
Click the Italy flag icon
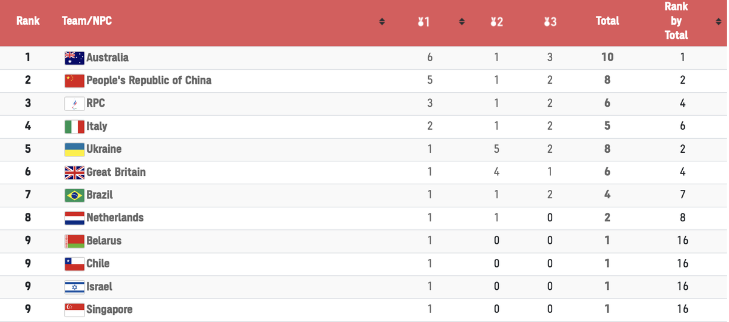point(74,127)
